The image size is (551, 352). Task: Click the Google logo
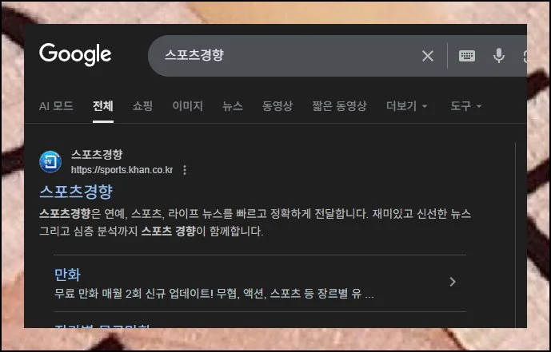click(75, 55)
